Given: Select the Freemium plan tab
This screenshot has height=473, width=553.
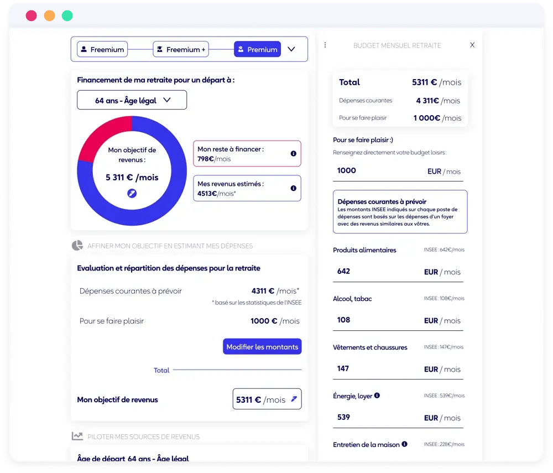Looking at the screenshot, I should coord(102,49).
